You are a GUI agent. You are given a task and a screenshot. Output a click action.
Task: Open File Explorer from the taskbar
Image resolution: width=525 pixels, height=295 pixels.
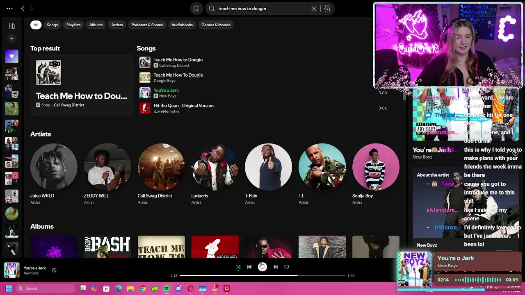130,288
